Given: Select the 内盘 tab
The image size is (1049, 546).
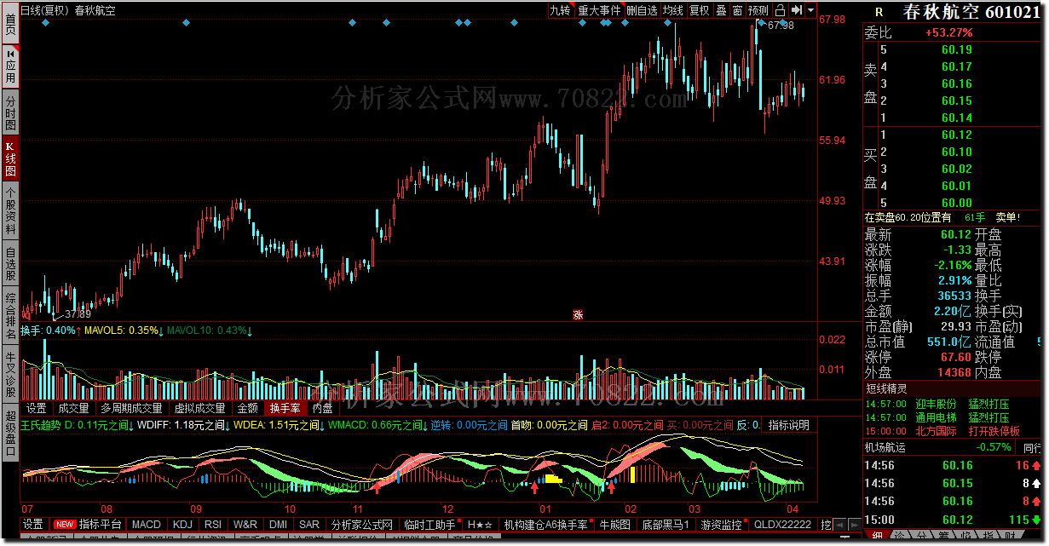Looking at the screenshot, I should (x=322, y=409).
